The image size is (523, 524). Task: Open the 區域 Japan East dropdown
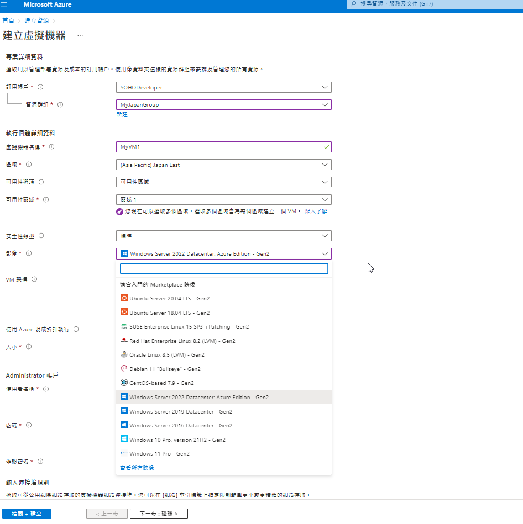(x=223, y=165)
